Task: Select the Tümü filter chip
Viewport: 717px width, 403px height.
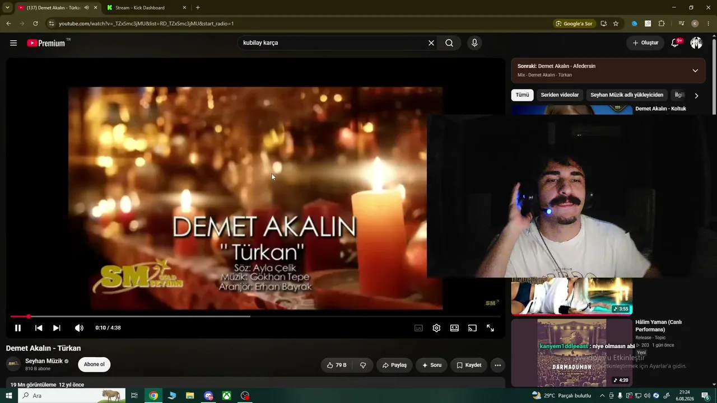Action: coord(522,95)
